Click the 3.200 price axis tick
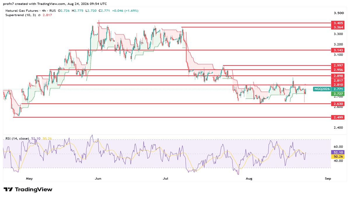350x197 pixels. 338,44
